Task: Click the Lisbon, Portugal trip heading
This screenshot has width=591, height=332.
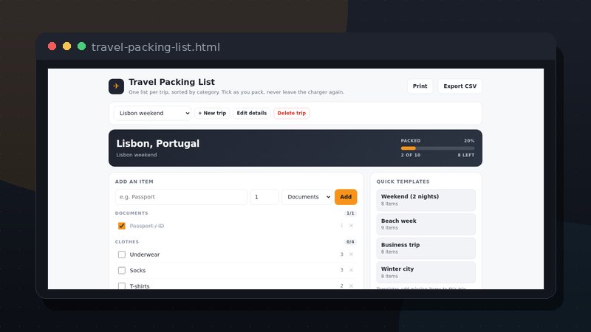Action: click(x=158, y=143)
